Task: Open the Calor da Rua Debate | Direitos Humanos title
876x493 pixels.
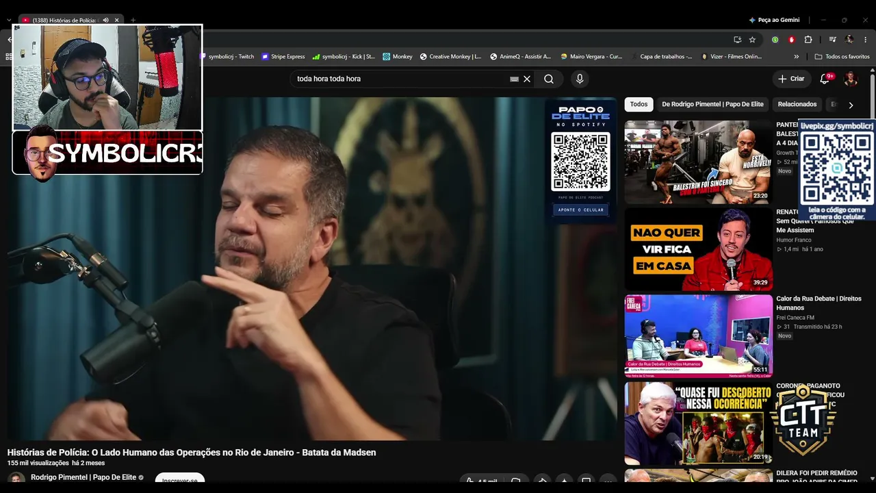Action: coord(819,303)
